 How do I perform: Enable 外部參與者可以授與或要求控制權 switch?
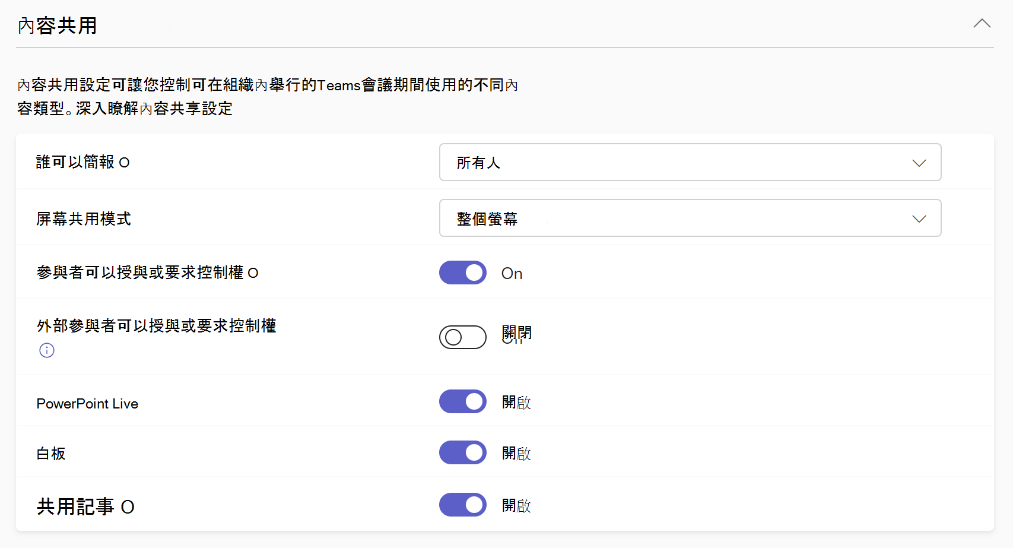463,337
